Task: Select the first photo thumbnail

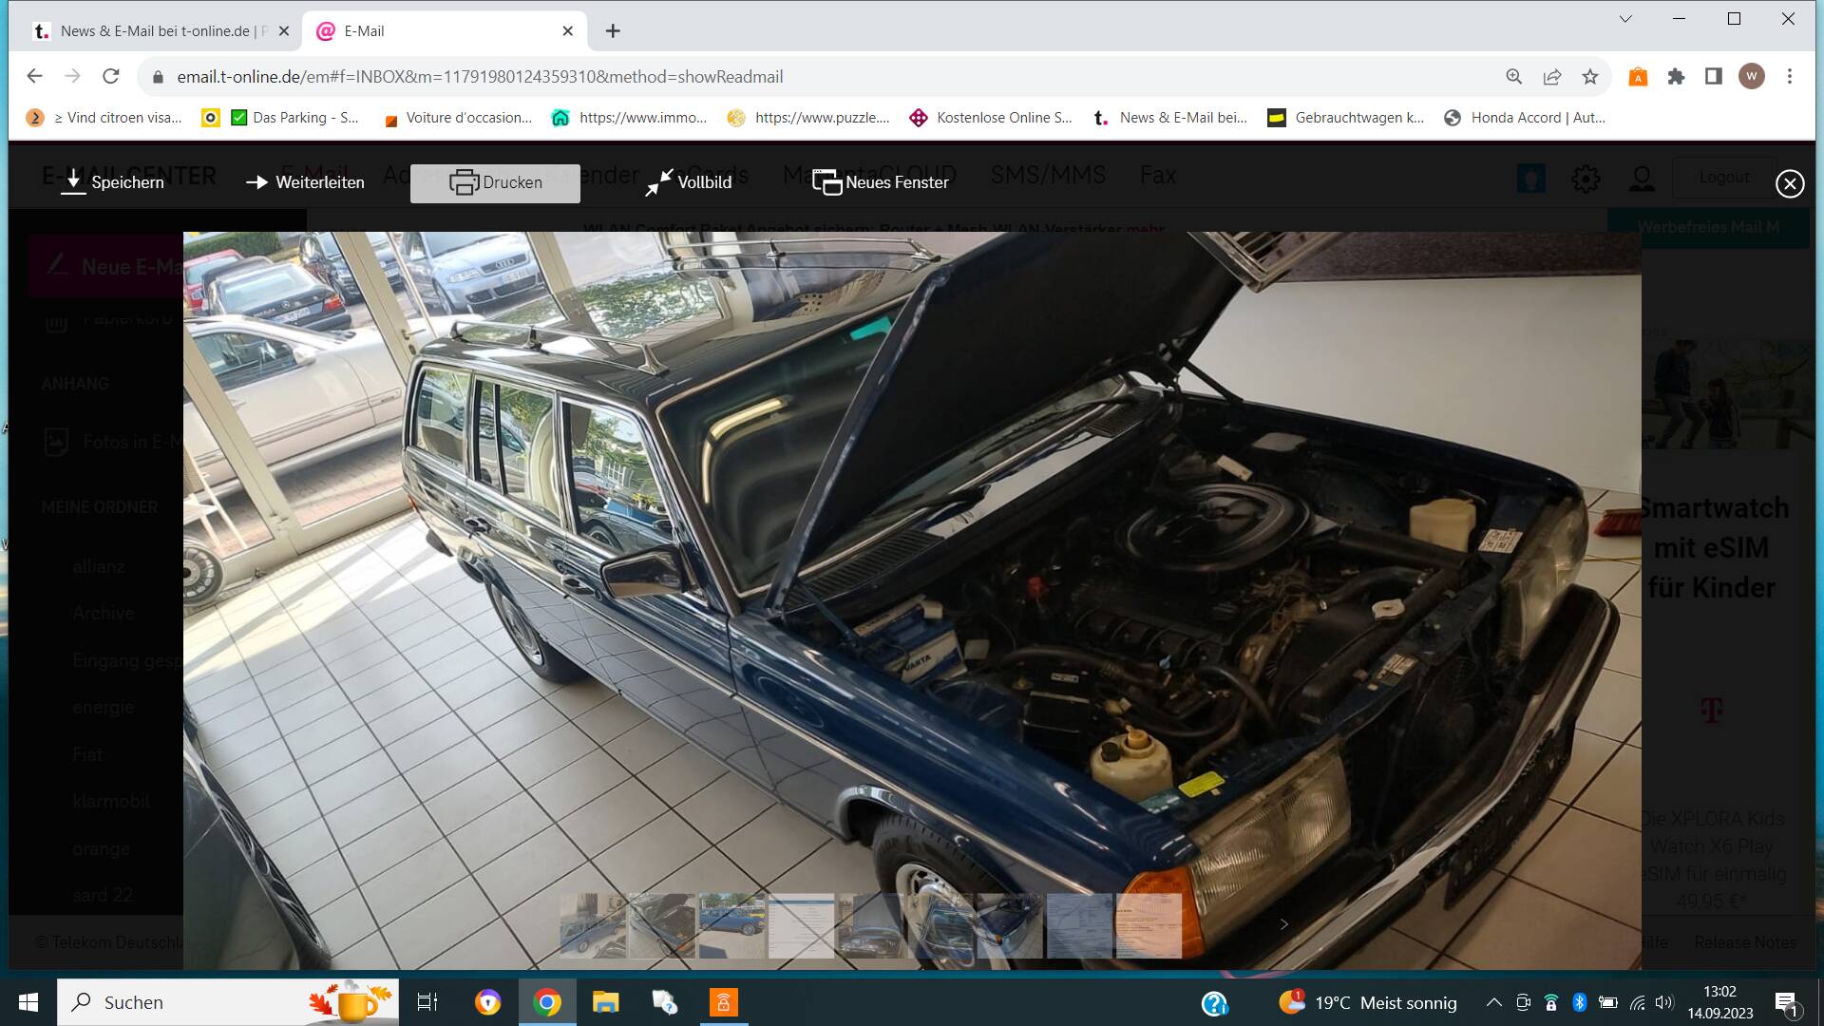Action: click(592, 925)
